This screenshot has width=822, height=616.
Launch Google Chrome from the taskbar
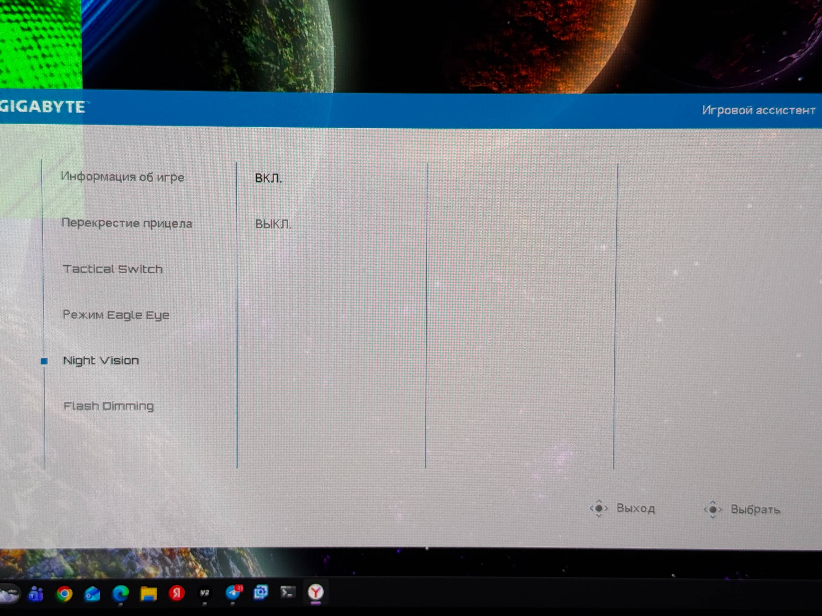[x=64, y=594]
